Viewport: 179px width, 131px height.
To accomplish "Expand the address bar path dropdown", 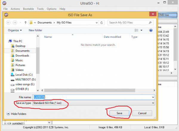I will click(x=97, y=23).
